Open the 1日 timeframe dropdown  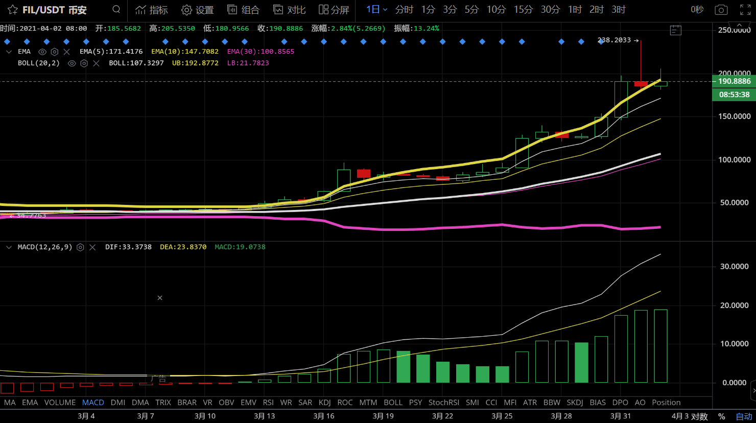tap(377, 10)
